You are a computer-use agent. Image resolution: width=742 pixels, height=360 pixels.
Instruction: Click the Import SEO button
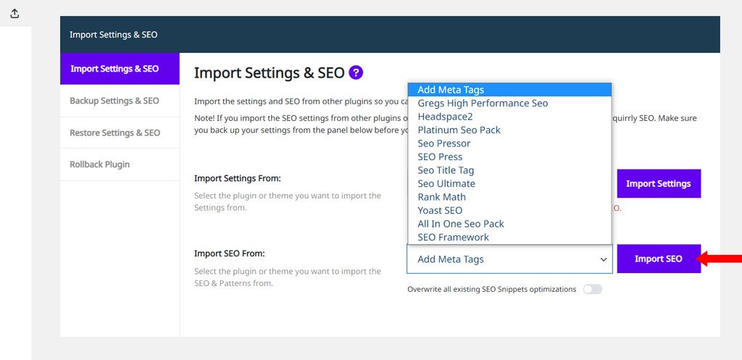point(658,259)
